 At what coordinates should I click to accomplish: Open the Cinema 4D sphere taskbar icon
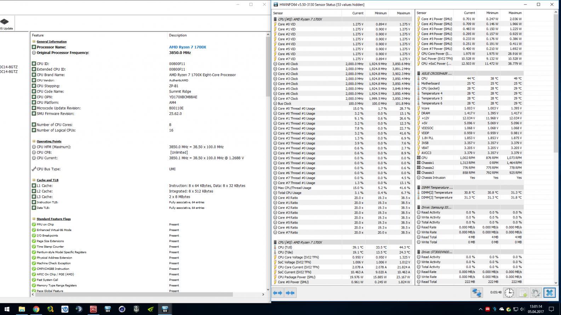pos(122,309)
